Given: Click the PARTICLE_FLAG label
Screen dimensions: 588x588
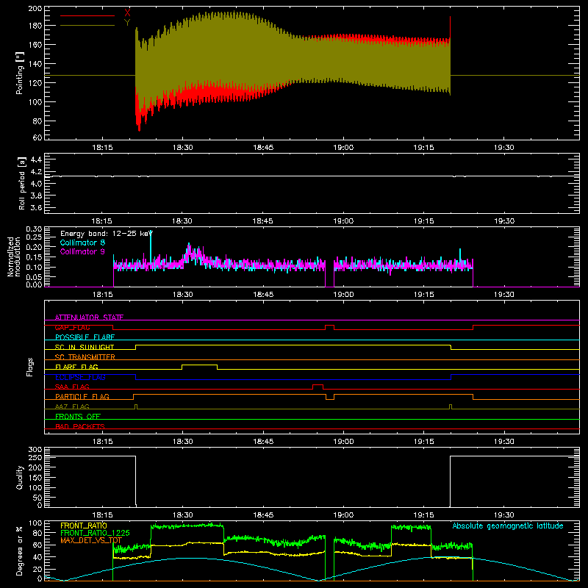Looking at the screenshot, I should pos(82,396).
